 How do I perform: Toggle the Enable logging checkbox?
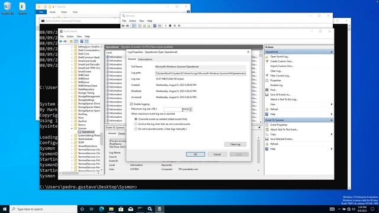click(131, 104)
